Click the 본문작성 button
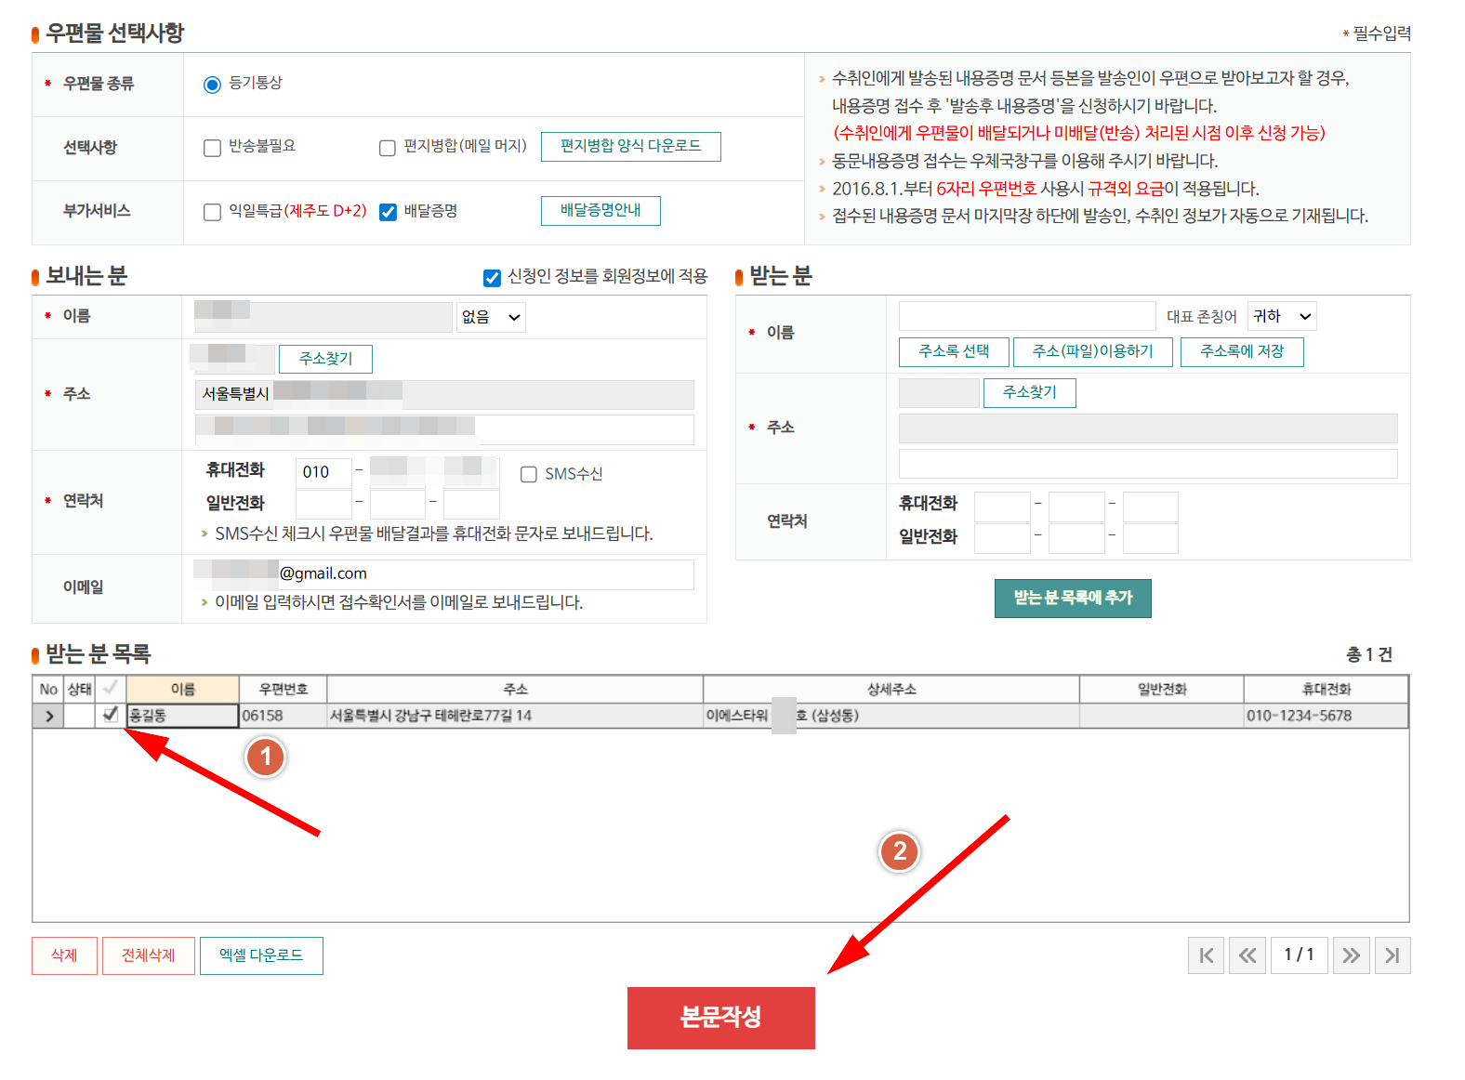1465x1080 pixels. click(x=721, y=1018)
